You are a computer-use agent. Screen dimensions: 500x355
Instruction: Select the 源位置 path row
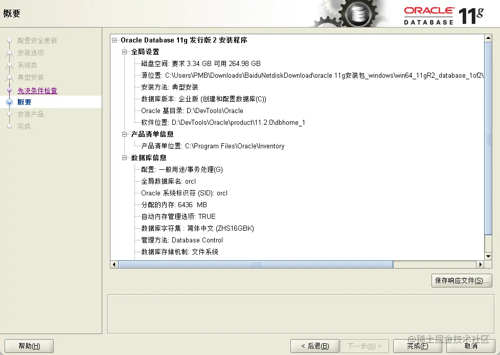coord(312,76)
